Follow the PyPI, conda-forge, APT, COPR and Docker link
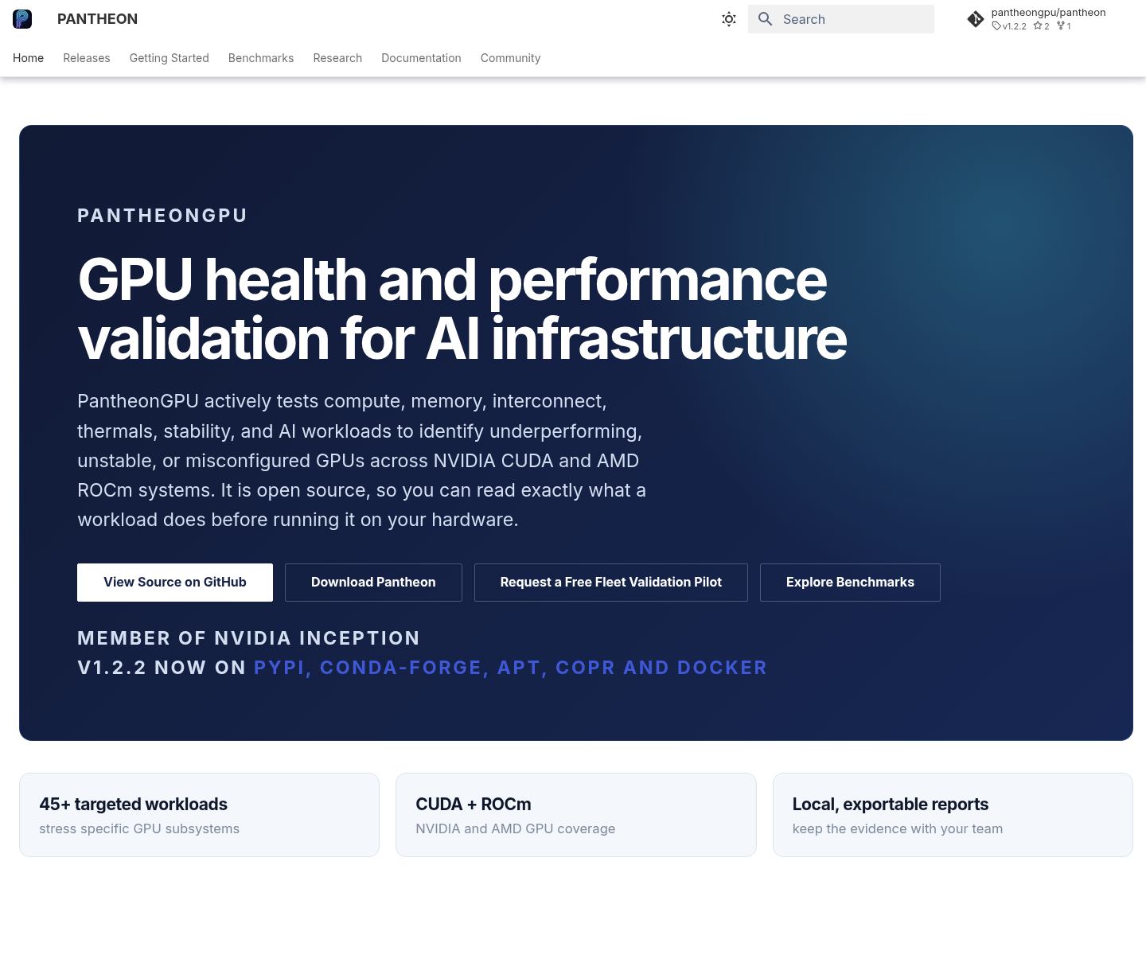The image size is (1146, 955). [x=510, y=668]
